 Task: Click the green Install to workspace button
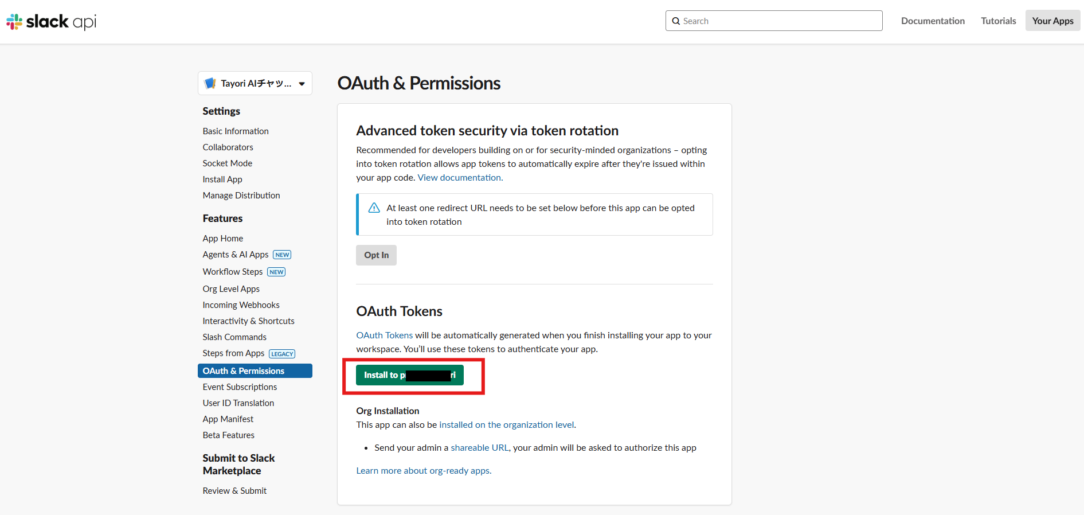[409, 375]
